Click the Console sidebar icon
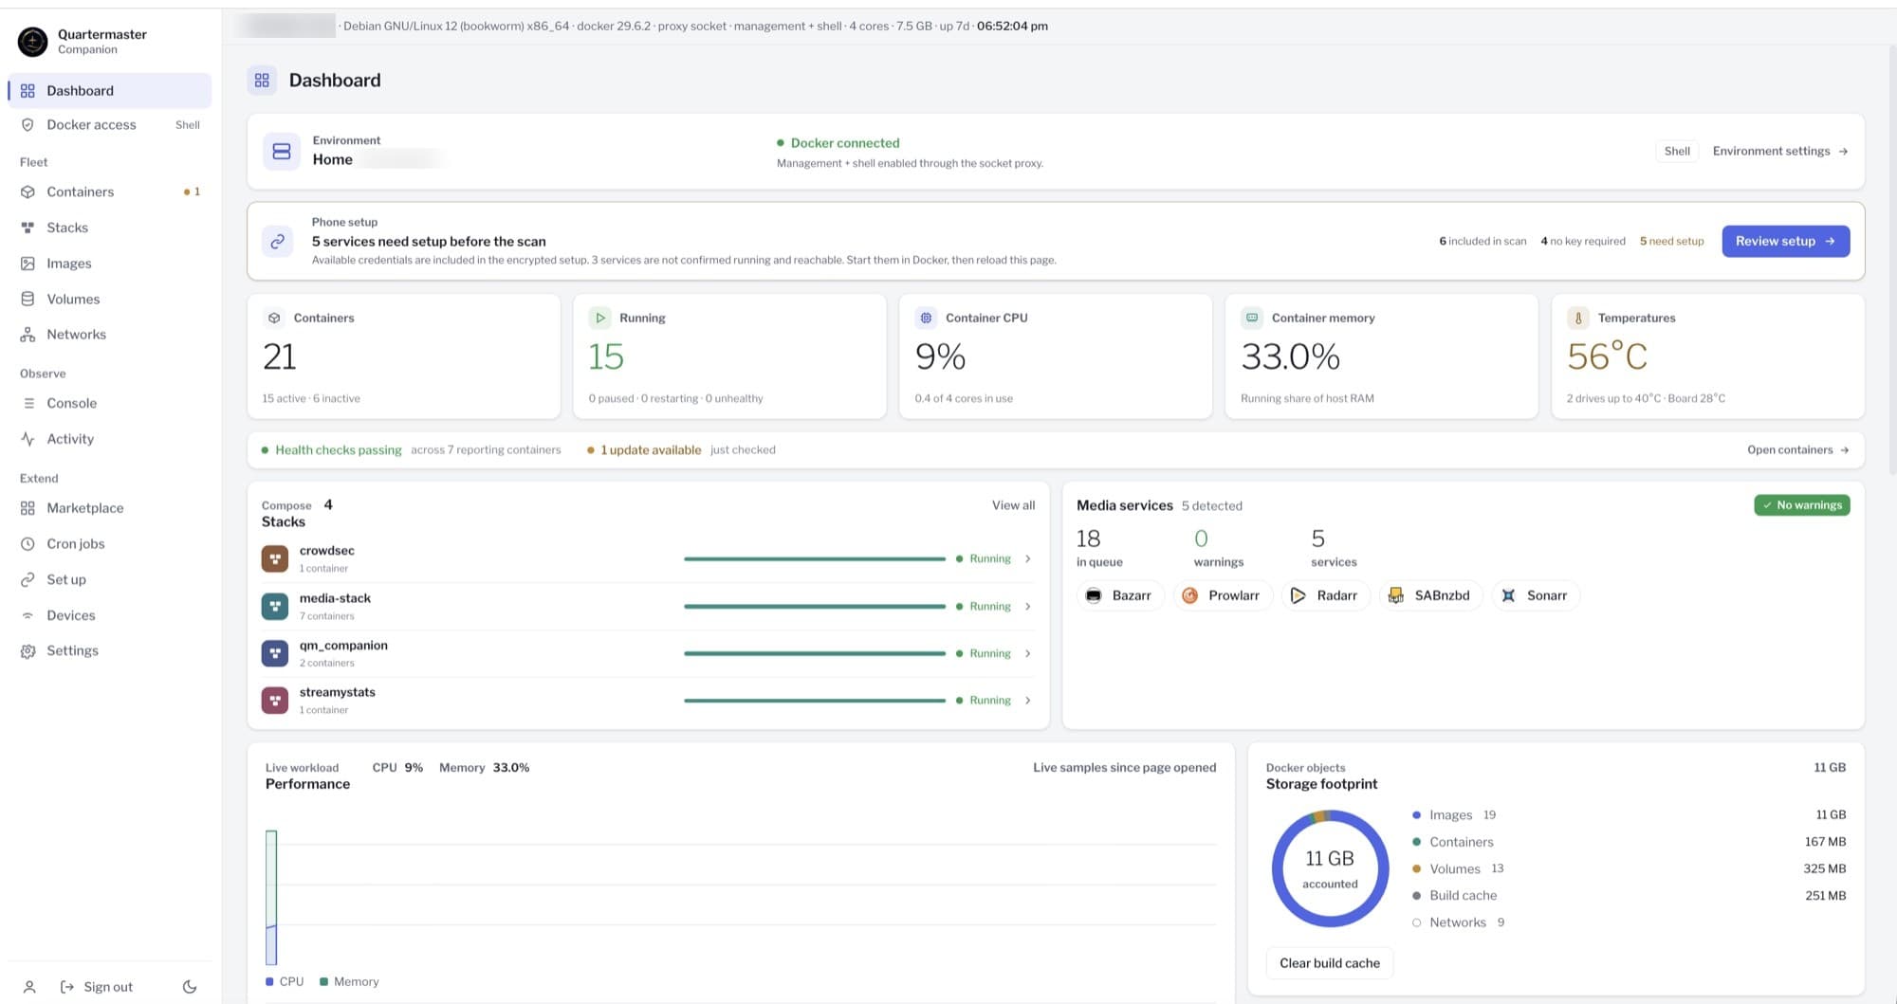The width and height of the screenshot is (1897, 1004). 28,403
